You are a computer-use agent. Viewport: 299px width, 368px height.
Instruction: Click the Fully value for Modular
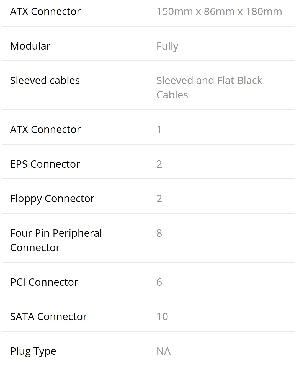pyautogui.click(x=167, y=46)
